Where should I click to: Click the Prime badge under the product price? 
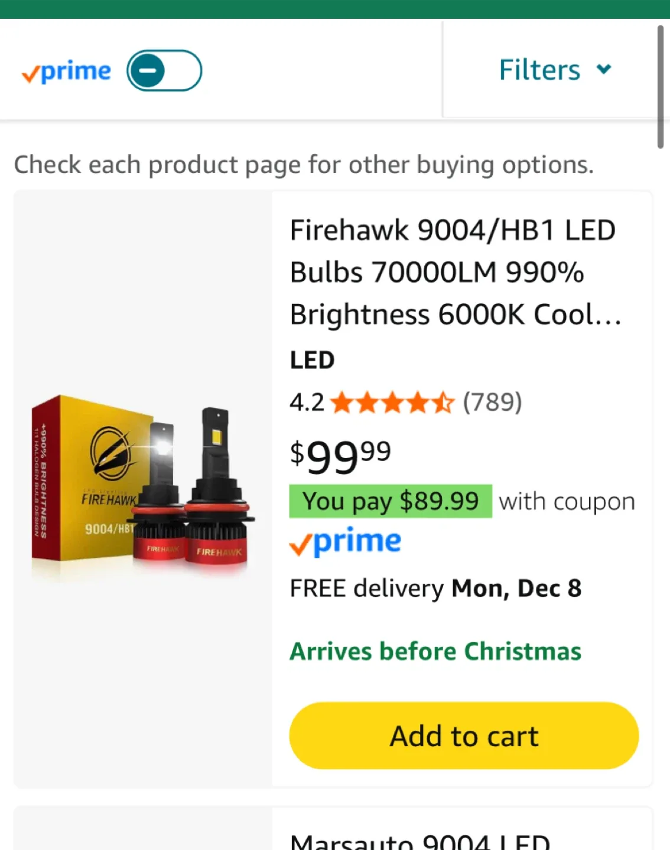pyautogui.click(x=344, y=540)
